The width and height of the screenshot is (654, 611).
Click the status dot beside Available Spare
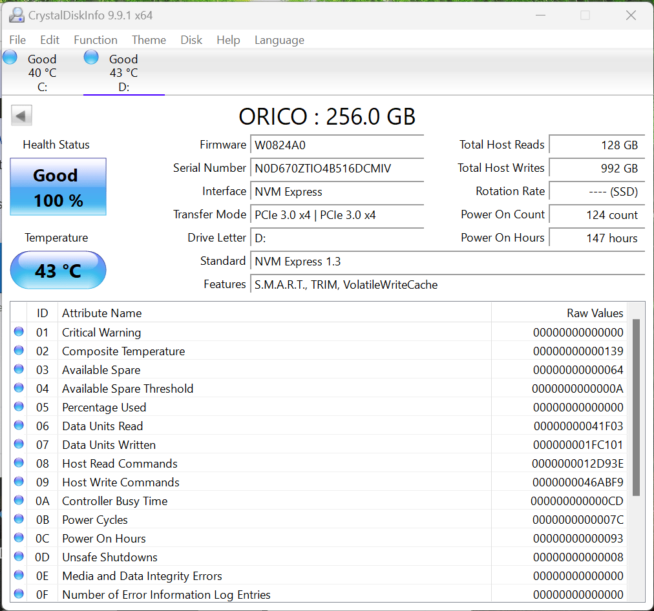click(x=19, y=369)
